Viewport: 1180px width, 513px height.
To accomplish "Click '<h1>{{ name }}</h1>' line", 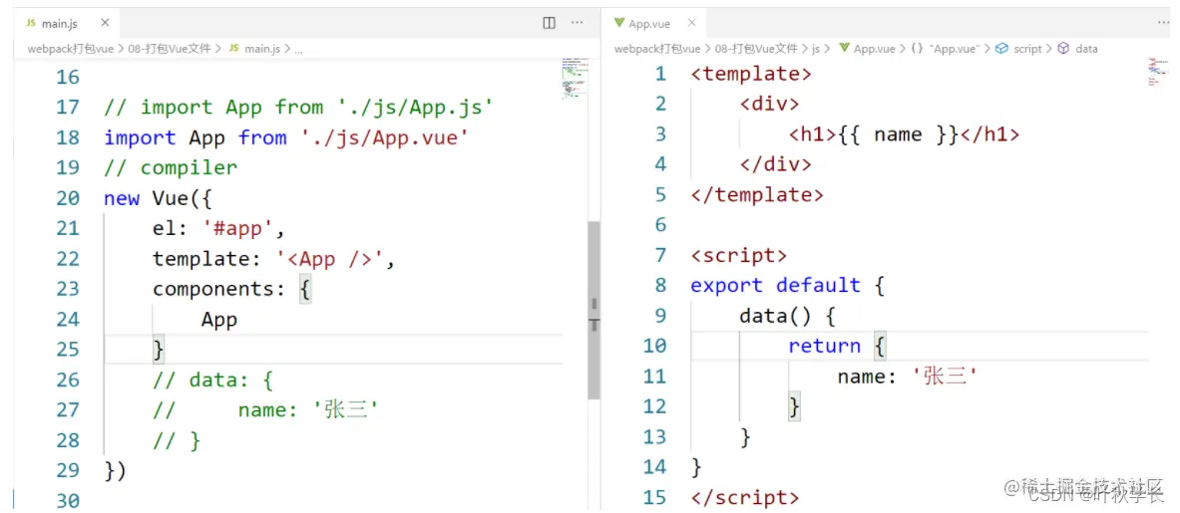I will tap(905, 134).
